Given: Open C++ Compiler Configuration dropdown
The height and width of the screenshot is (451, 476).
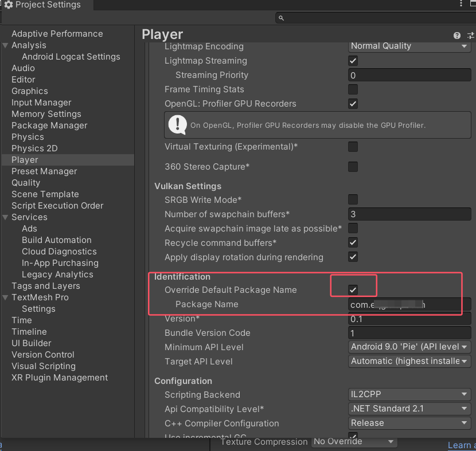Looking at the screenshot, I should (x=409, y=423).
